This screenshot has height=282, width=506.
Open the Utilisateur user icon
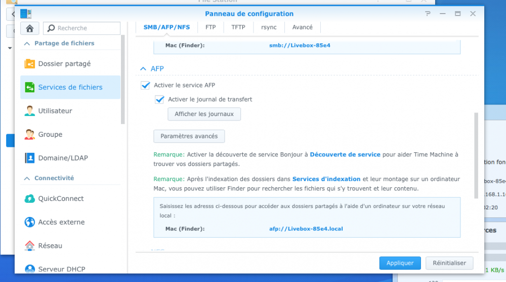[30, 111]
